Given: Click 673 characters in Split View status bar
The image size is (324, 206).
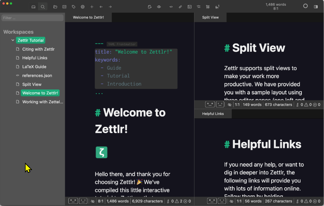Looking at the screenshot, I should coord(279,105).
